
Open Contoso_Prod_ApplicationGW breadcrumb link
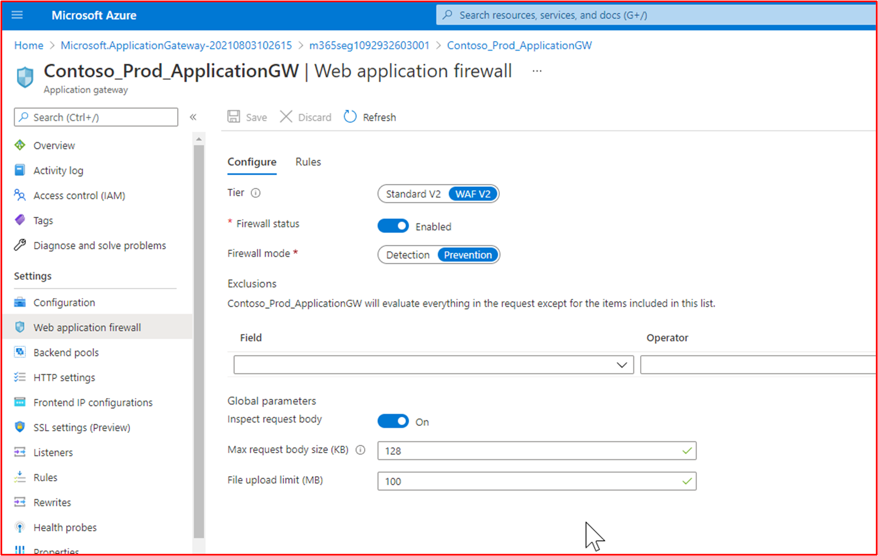tap(519, 45)
